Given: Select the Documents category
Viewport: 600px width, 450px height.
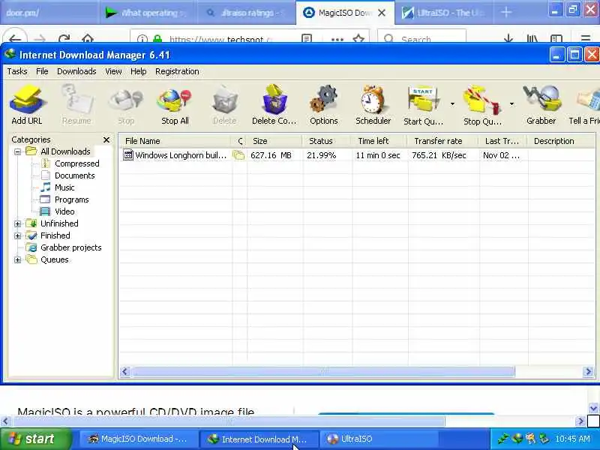Looking at the screenshot, I should tap(74, 175).
